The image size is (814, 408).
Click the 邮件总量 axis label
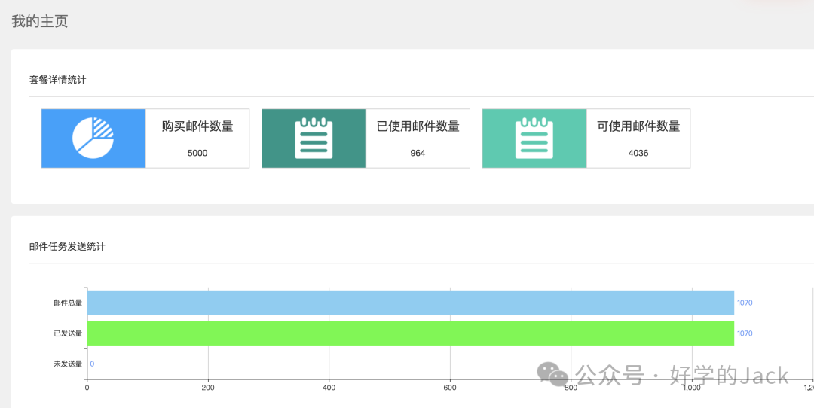coord(68,303)
